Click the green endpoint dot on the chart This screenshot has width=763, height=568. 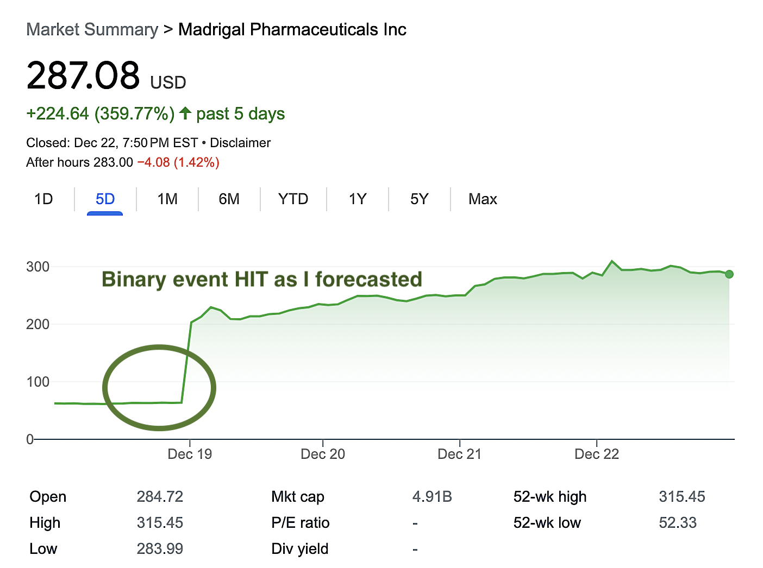tap(729, 274)
